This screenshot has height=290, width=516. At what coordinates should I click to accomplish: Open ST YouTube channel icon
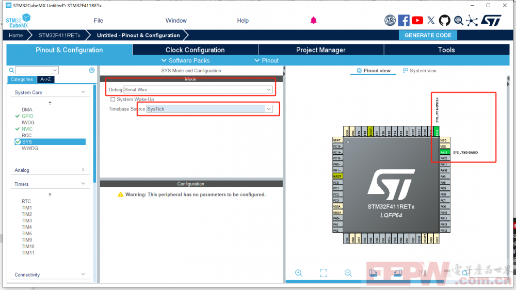tap(417, 21)
